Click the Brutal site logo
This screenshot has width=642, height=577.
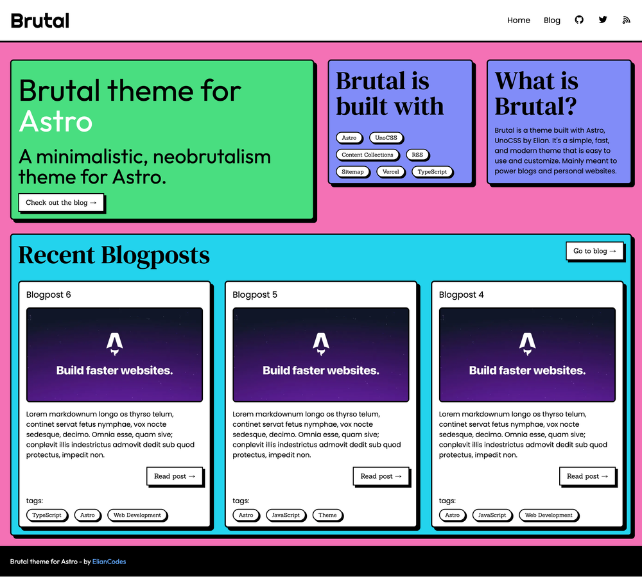[x=40, y=21]
